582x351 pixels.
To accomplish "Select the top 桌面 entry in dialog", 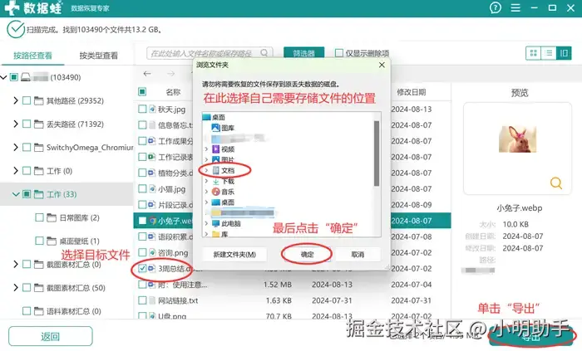I will click(x=215, y=117).
